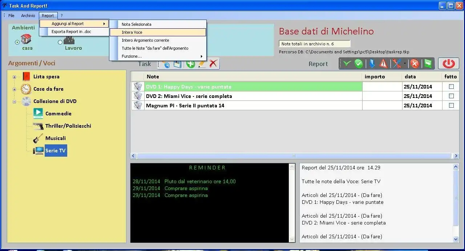Open the Funzione... submenu
465x251 pixels.
pos(158,56)
